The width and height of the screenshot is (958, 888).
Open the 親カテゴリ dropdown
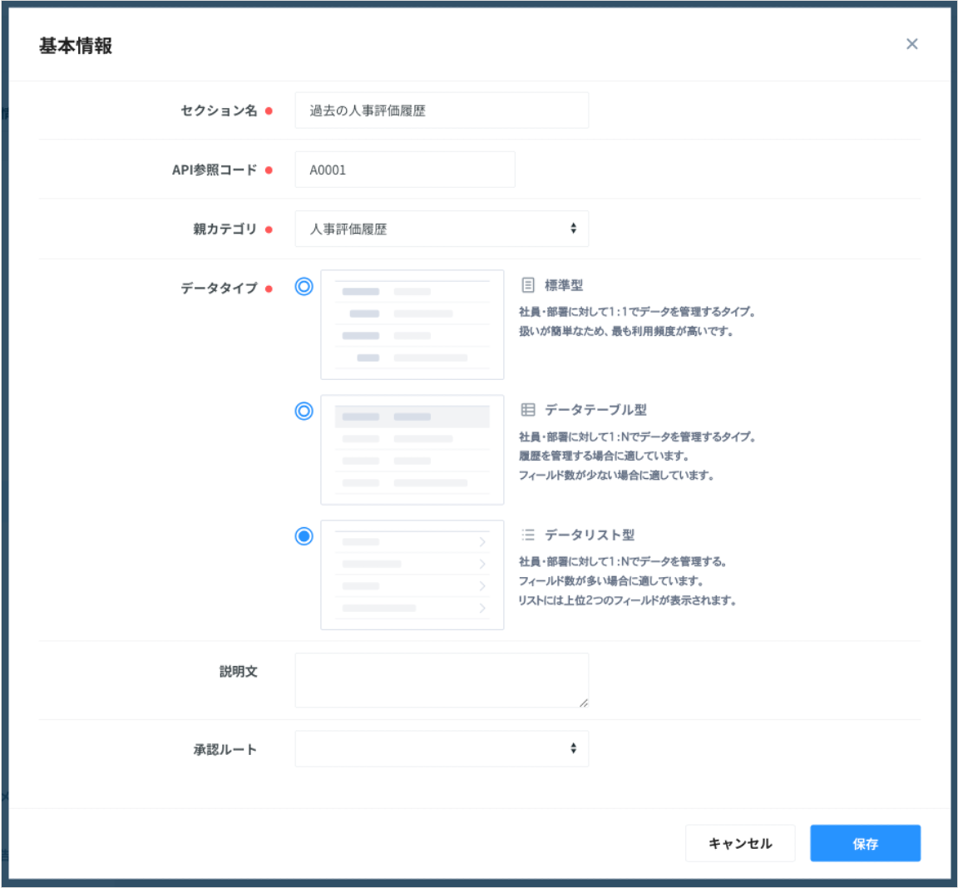pyautogui.click(x=442, y=228)
